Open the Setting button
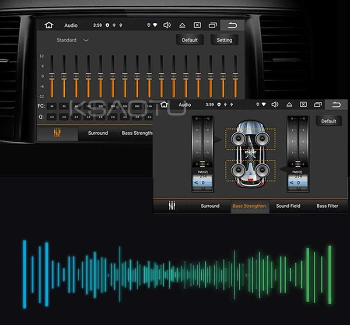This screenshot has width=350, height=325. [x=224, y=40]
